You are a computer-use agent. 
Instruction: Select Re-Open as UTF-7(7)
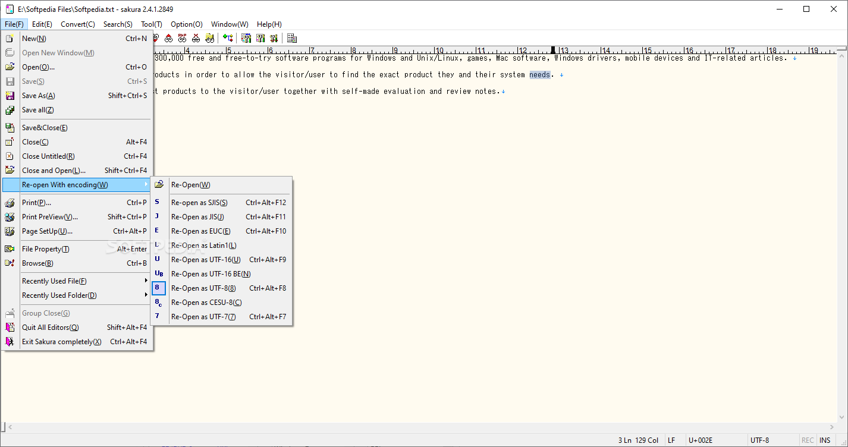tap(221, 317)
